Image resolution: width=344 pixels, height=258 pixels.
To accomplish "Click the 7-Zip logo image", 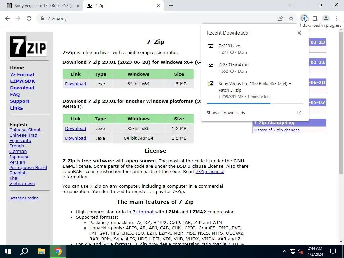I will [29, 47].
